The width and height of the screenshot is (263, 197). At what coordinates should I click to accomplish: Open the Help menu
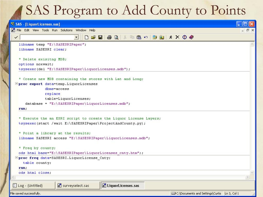pos(92,30)
